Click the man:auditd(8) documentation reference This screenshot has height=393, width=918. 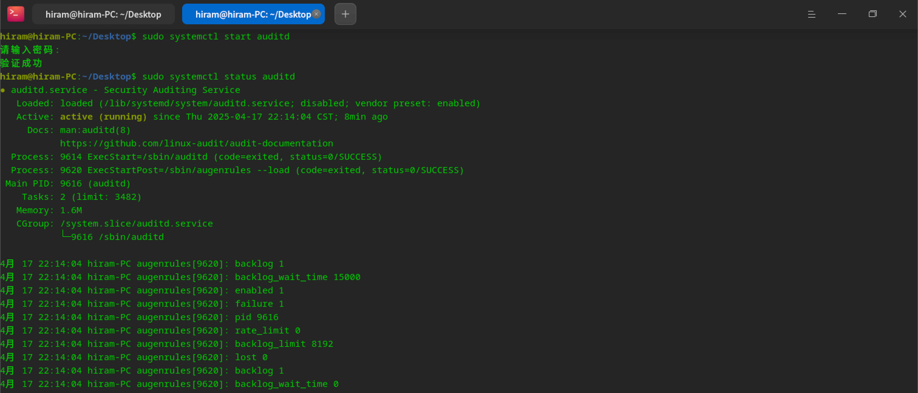click(94, 130)
